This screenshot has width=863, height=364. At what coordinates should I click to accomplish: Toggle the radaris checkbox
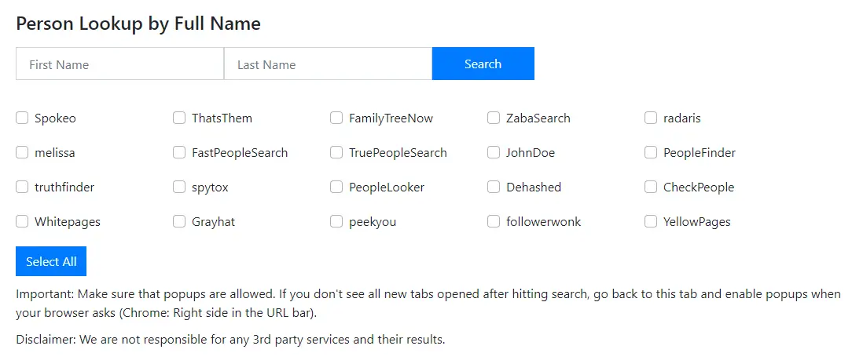coord(651,118)
